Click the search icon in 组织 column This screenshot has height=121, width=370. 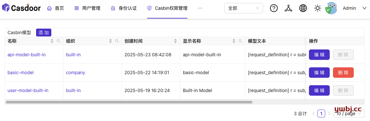tap(117, 41)
